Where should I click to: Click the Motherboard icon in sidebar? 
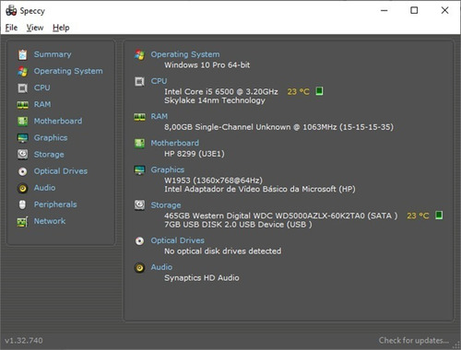(22, 122)
